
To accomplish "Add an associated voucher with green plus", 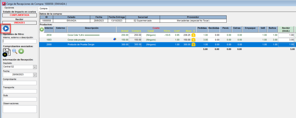I will point(21,51).
